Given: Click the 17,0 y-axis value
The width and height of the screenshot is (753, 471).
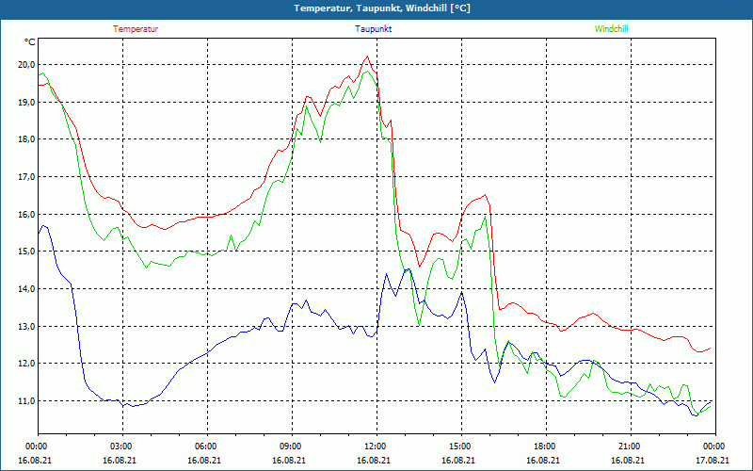Looking at the screenshot, I should pyautogui.click(x=26, y=176).
